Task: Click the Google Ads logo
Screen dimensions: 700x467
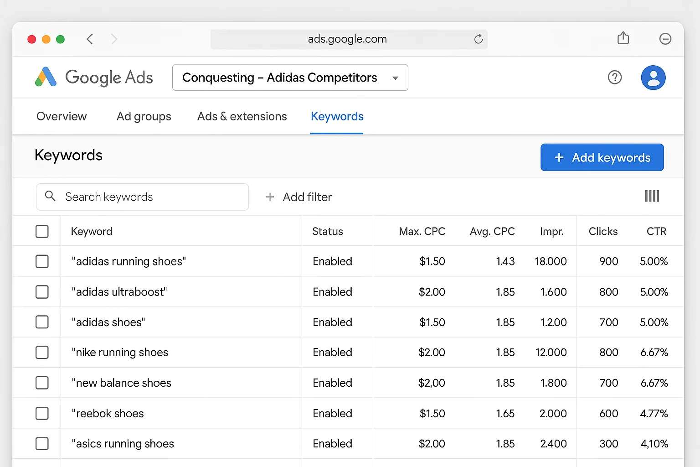Action: [93, 77]
